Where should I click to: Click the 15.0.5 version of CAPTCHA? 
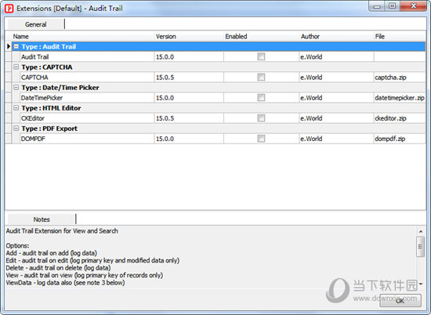click(189, 78)
